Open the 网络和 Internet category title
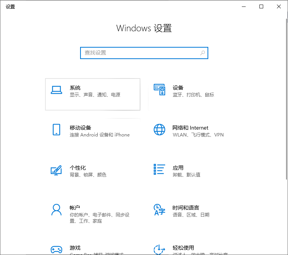The image size is (288, 255). 190,128
